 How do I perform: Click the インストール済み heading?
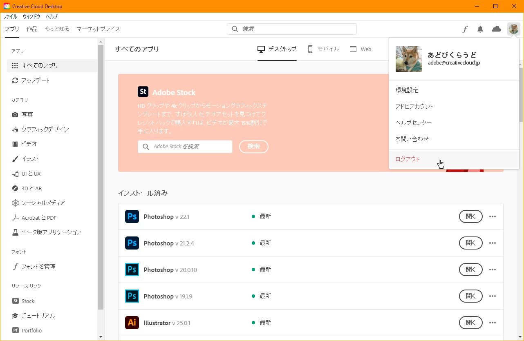point(143,193)
